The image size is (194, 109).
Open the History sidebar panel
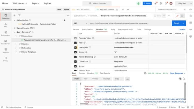tap(6, 59)
